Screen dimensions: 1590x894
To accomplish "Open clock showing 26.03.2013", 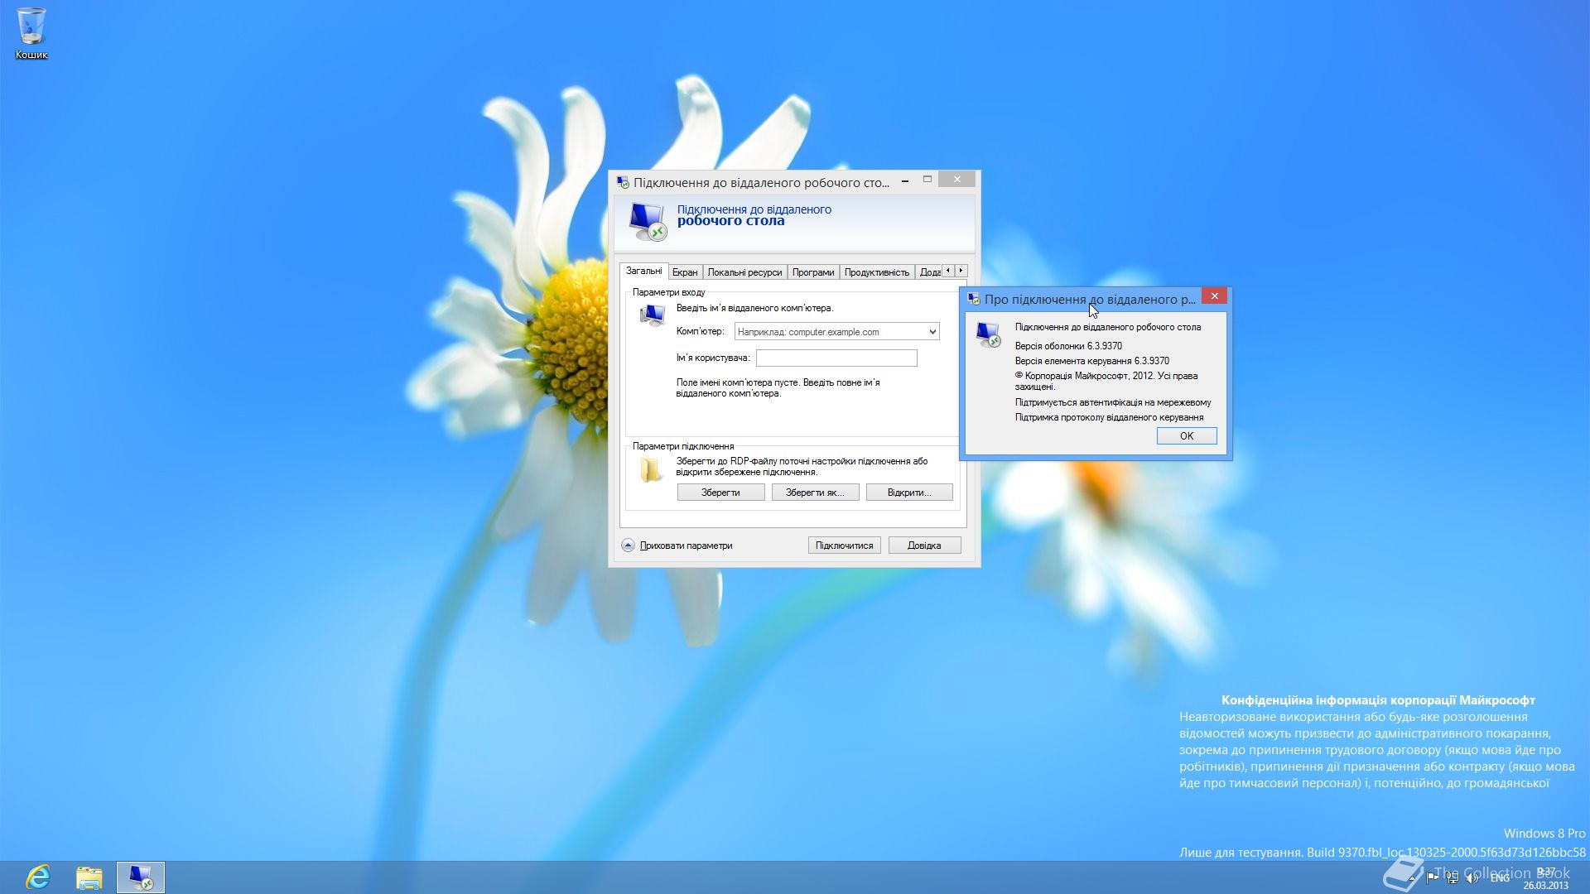I will click(1545, 877).
